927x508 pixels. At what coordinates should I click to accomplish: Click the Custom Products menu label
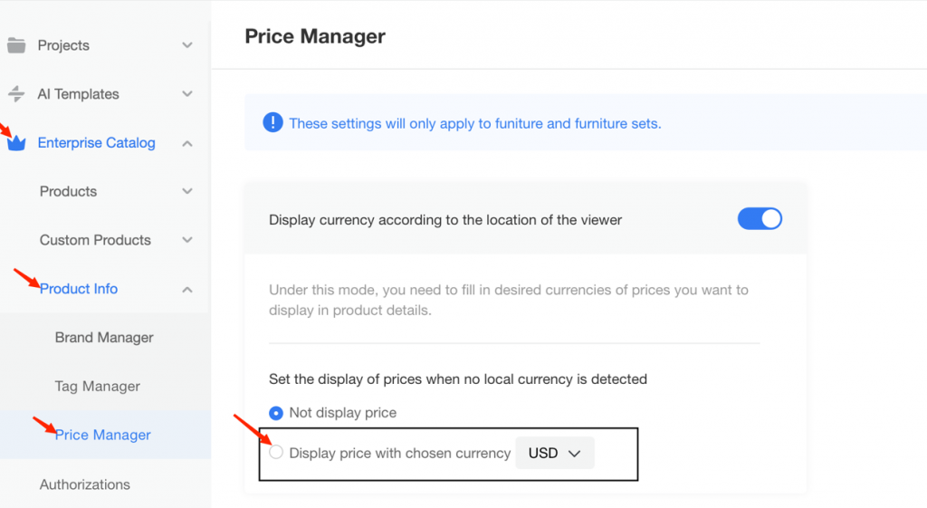pyautogui.click(x=95, y=240)
